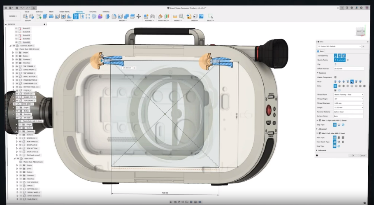Expand the LOWER FRONT 1 tree node

pyautogui.click(x=13, y=70)
